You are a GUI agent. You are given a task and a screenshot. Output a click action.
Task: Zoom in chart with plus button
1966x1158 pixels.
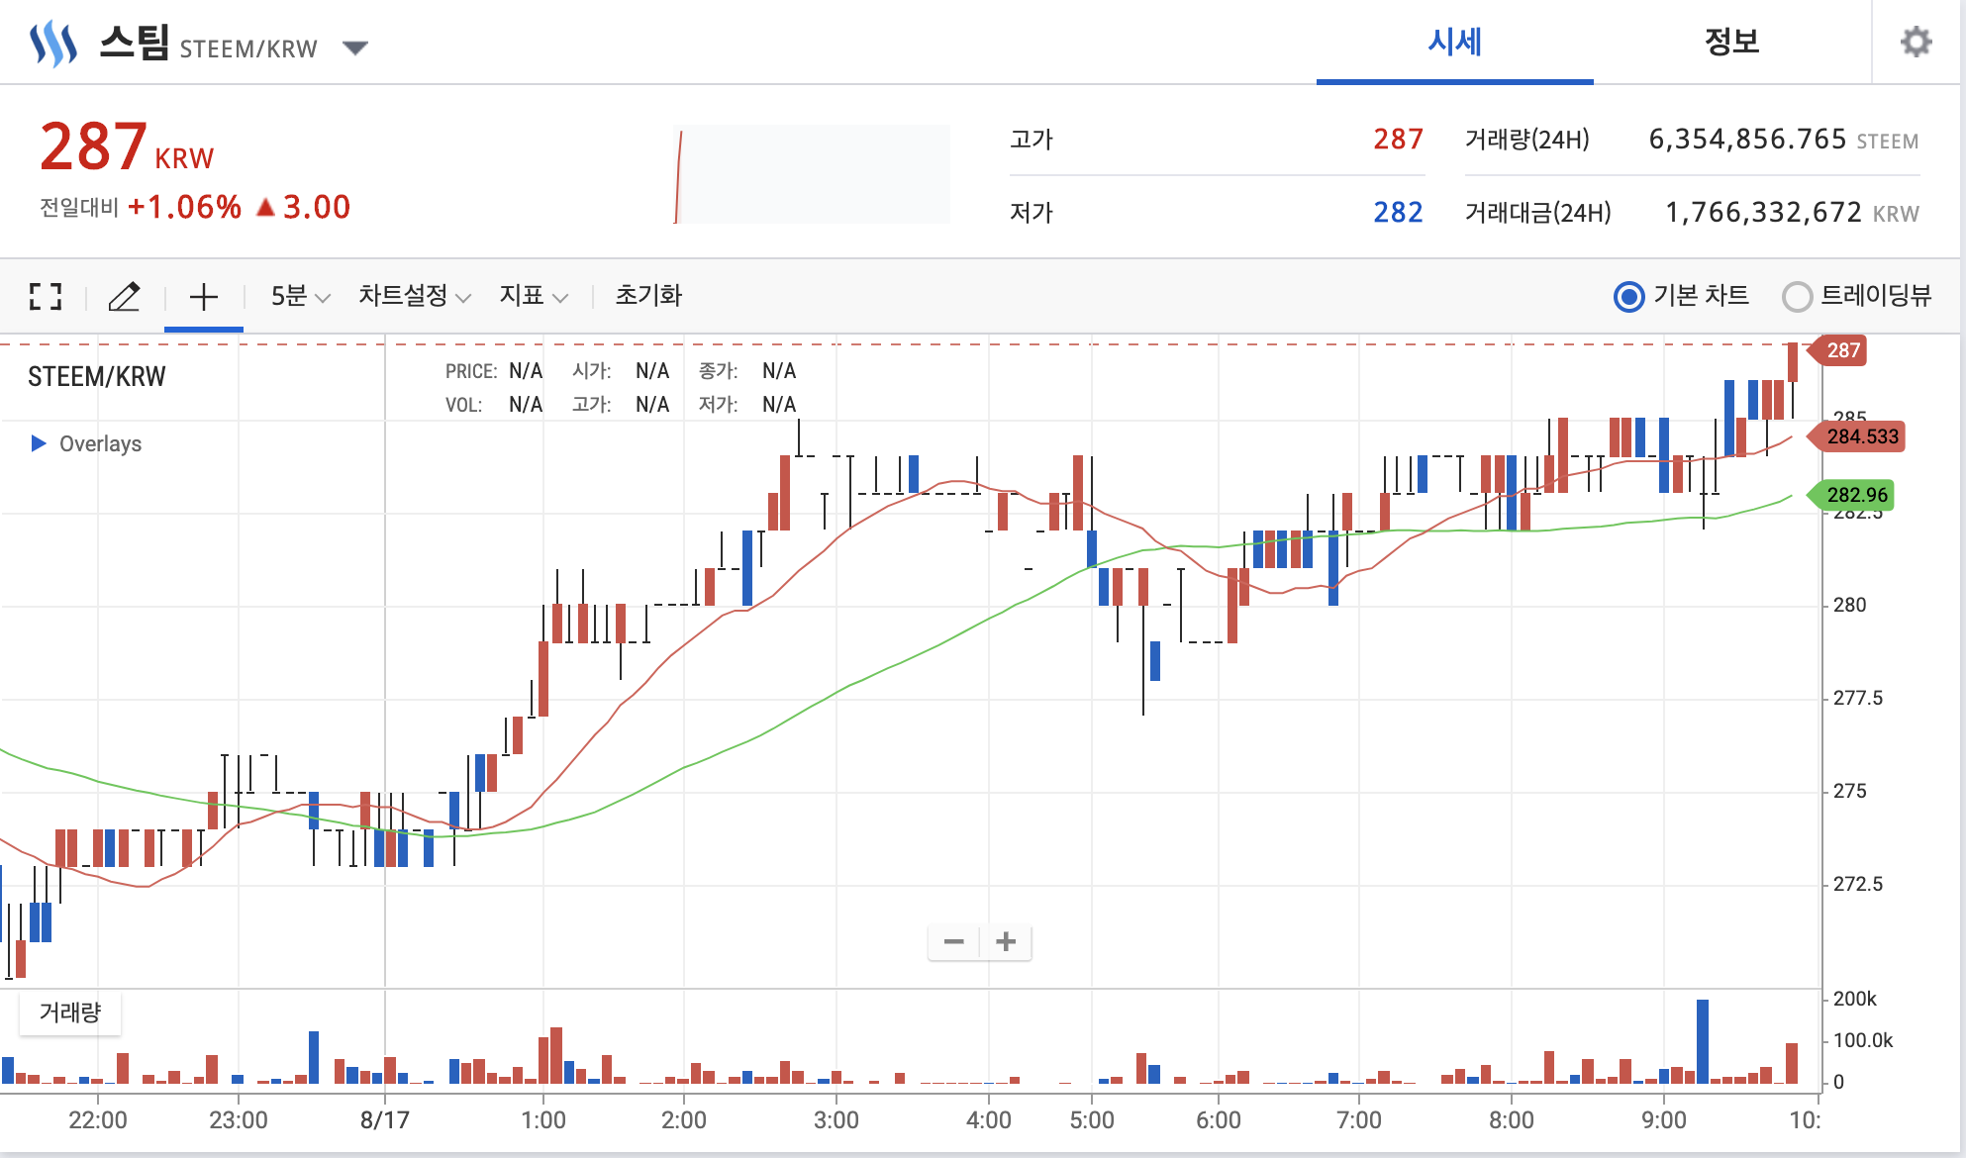click(x=1006, y=941)
